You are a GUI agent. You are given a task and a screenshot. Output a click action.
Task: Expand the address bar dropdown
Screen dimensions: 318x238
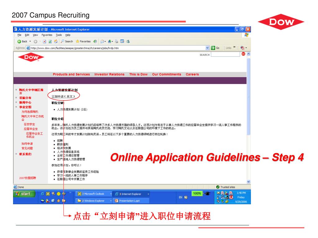pos(207,48)
